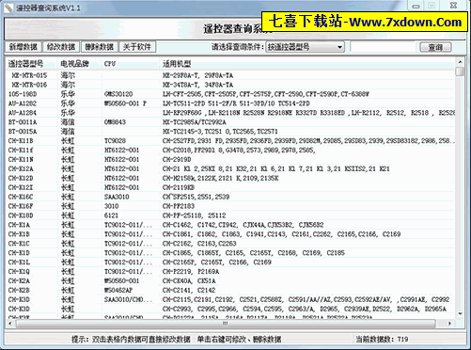The height and width of the screenshot is (350, 471).
Task: Click the 修改数据 button
Action: (x=61, y=47)
